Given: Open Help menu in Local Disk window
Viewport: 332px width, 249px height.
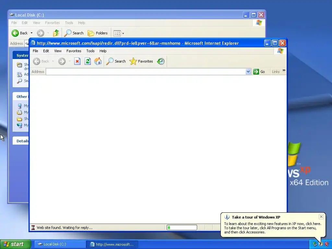Looking at the screenshot, I should 81,23.
